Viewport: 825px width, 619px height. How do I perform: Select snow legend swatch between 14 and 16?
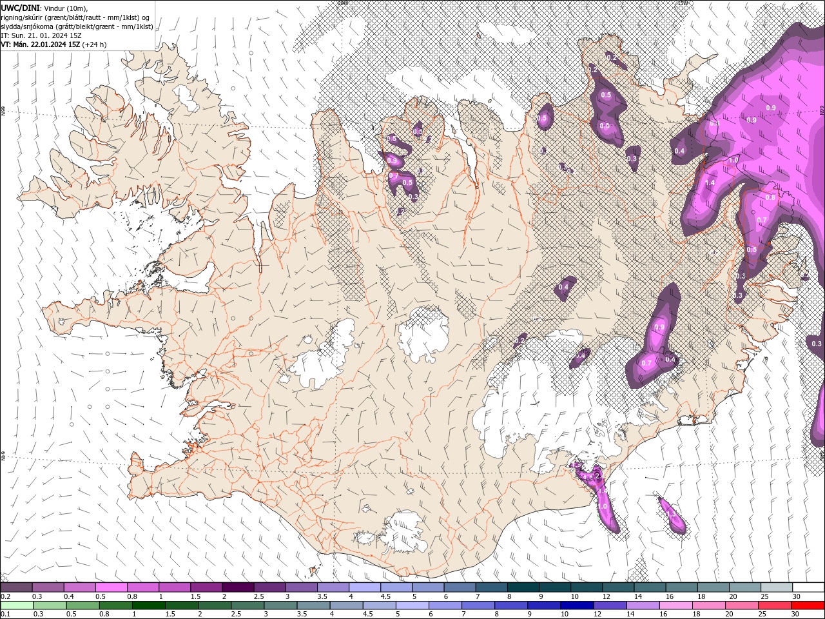point(650,587)
